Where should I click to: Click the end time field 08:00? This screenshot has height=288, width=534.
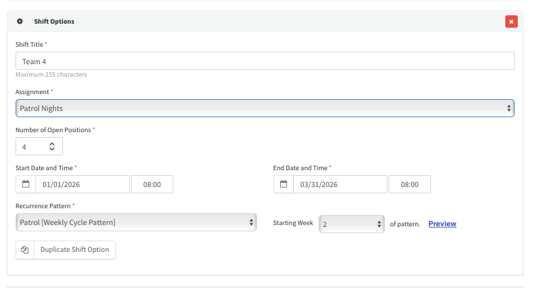(x=410, y=184)
